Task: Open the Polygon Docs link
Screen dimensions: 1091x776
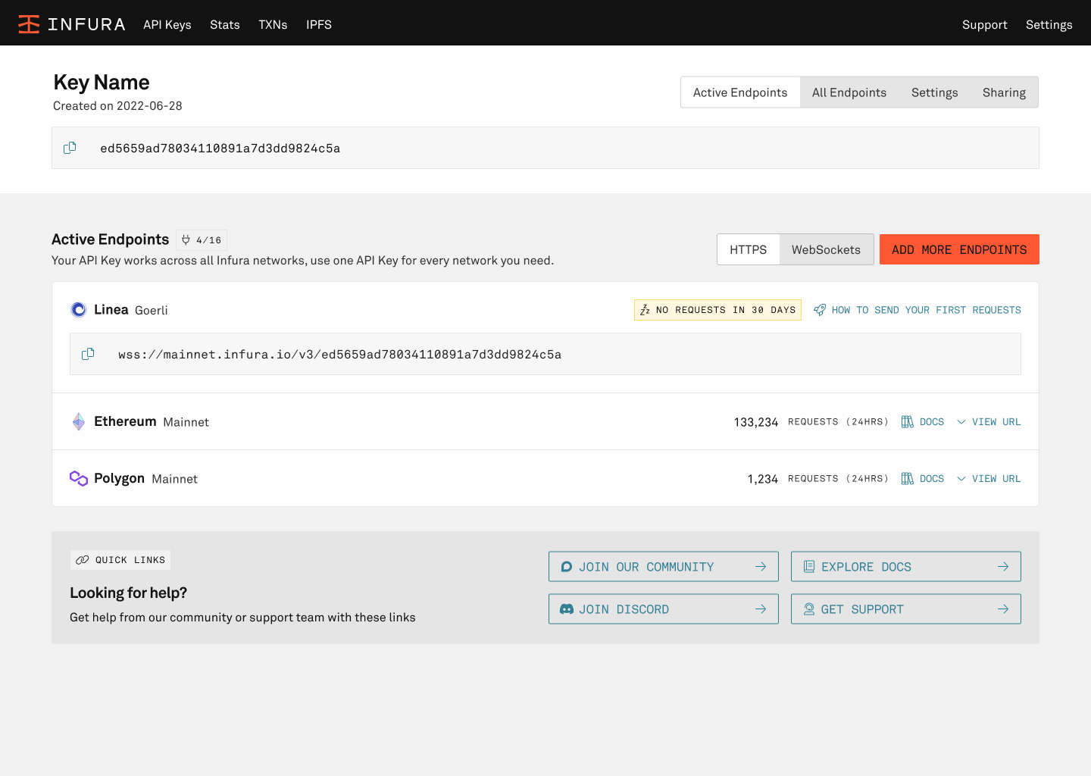Action: pyautogui.click(x=923, y=478)
